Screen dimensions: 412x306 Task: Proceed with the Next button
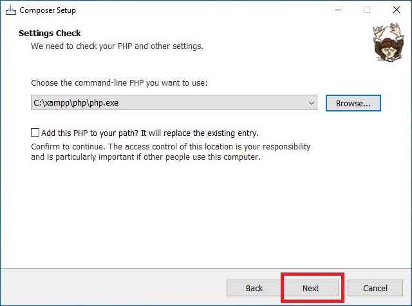point(310,288)
